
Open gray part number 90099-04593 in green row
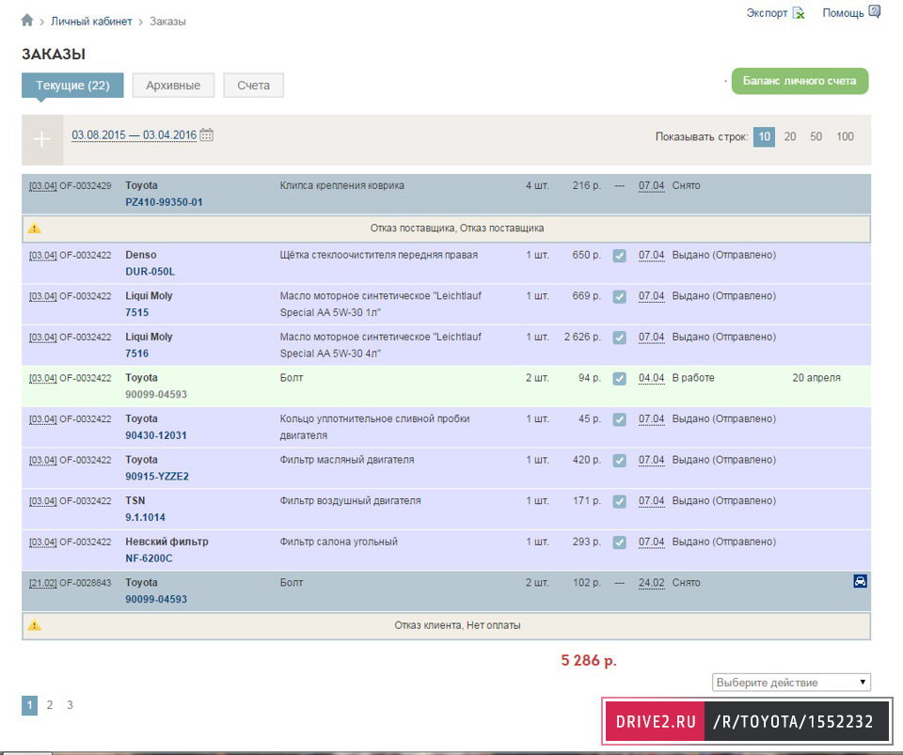pos(156,395)
